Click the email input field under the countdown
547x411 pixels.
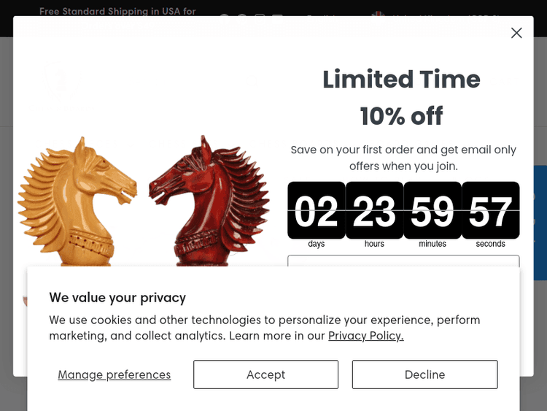click(403, 261)
